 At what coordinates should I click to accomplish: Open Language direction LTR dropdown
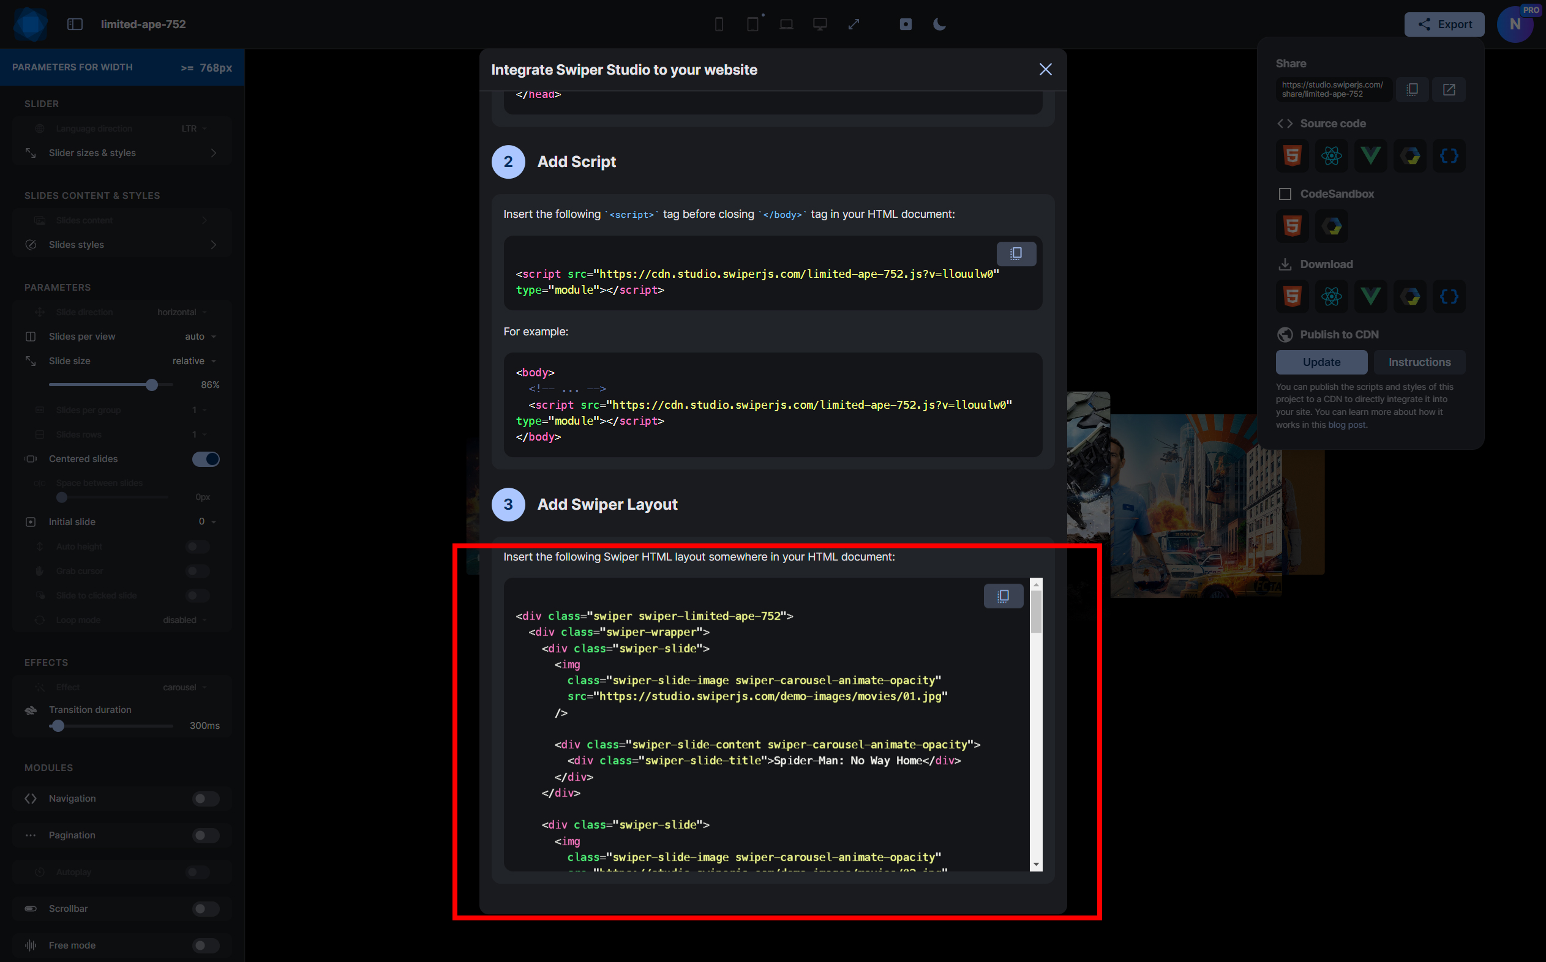pyautogui.click(x=193, y=129)
